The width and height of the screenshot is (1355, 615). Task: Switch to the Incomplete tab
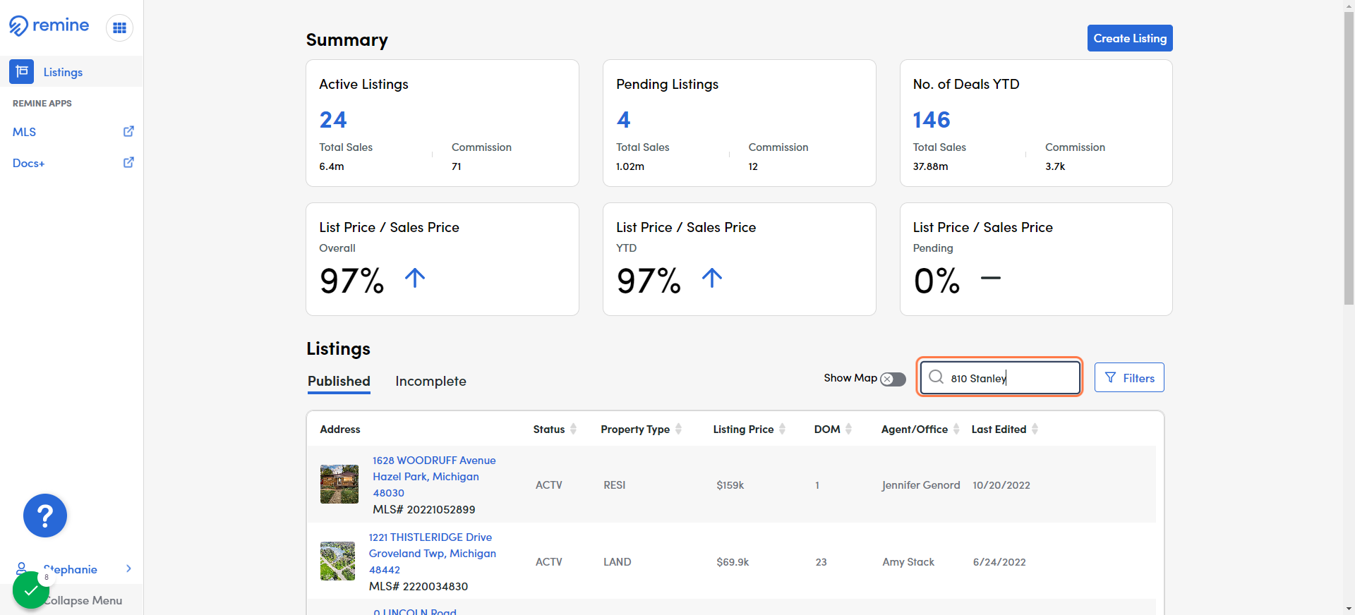pos(430,381)
